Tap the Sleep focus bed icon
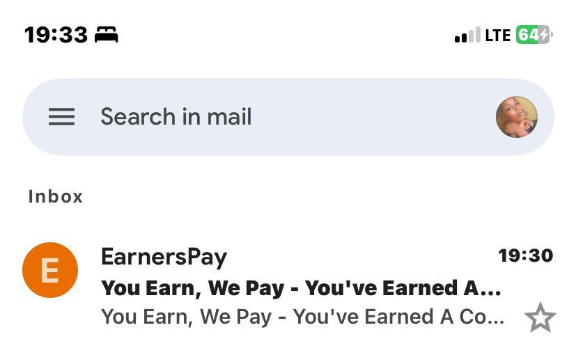576x355 pixels. (x=106, y=35)
